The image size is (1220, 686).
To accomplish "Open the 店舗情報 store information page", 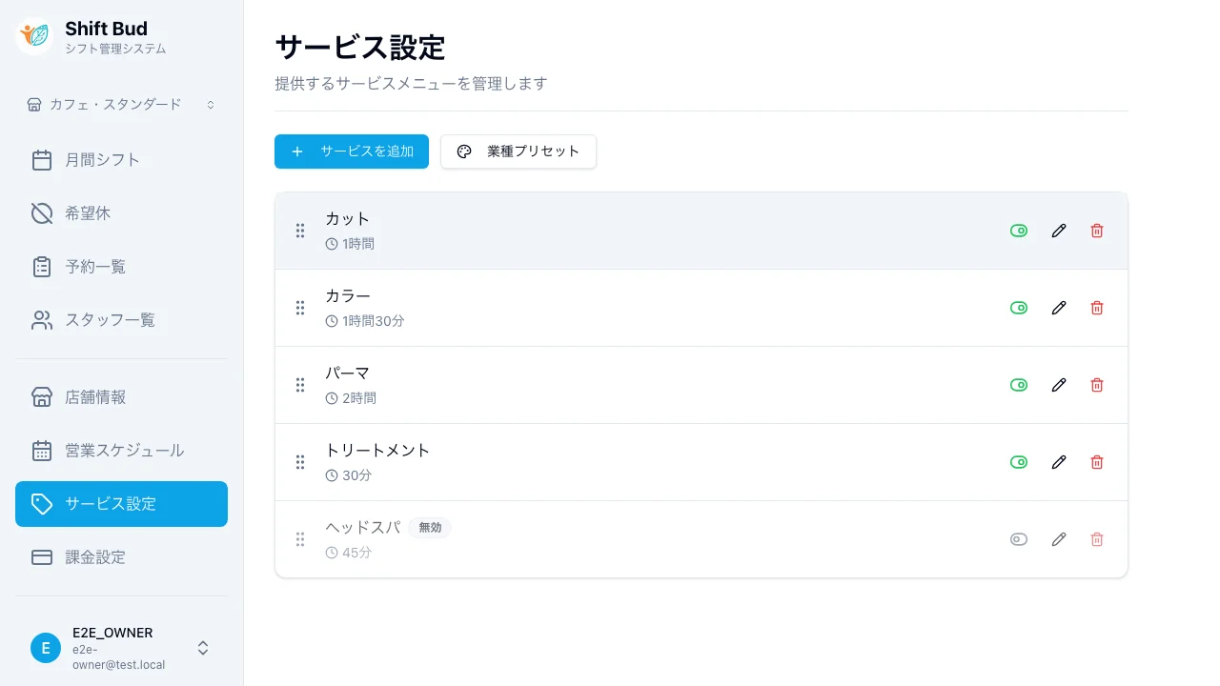I will [95, 397].
